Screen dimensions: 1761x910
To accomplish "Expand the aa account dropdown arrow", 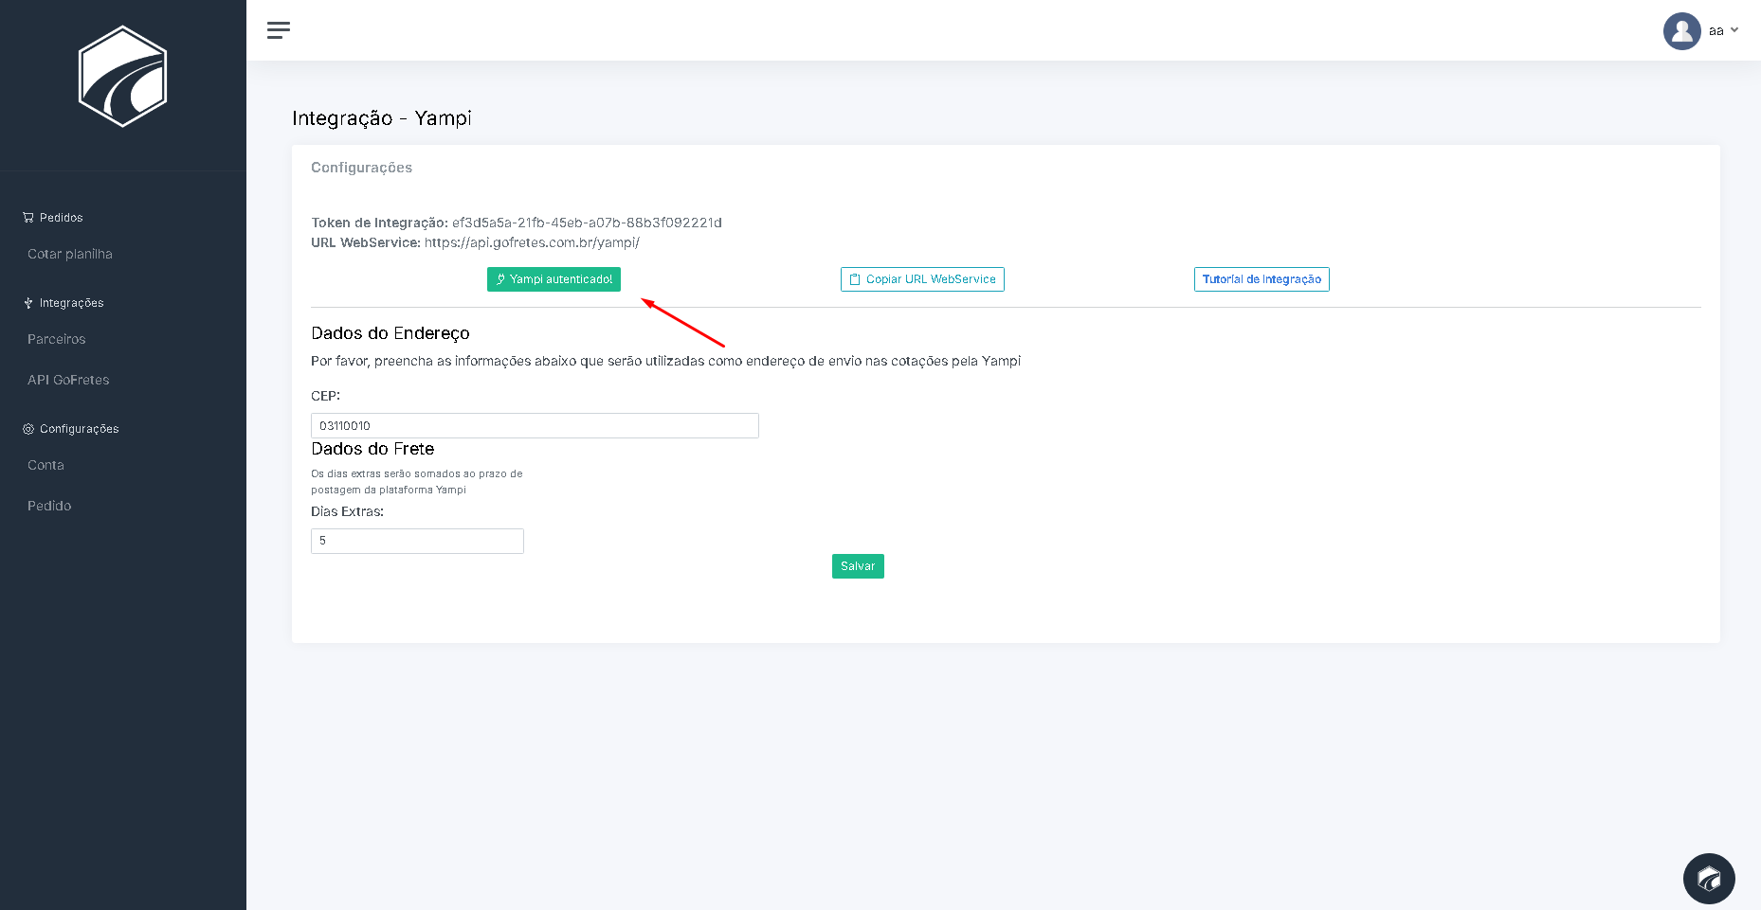I will click(1734, 30).
